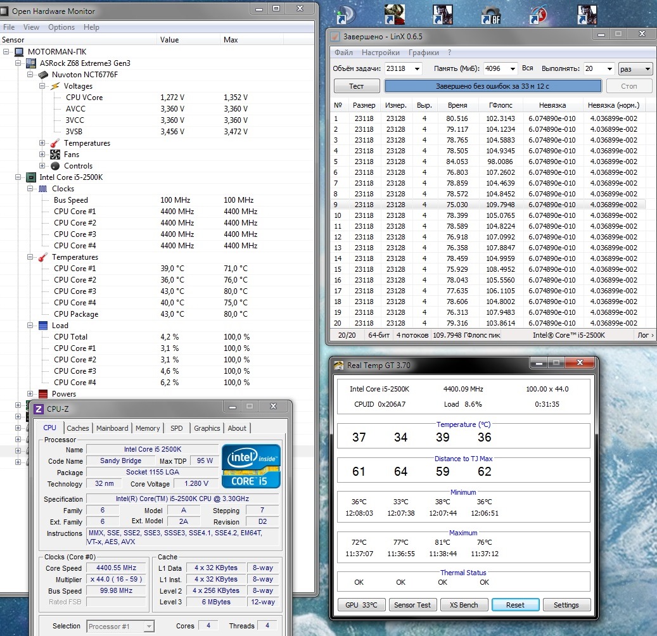Click the Тест button in LinX
Image resolution: width=657 pixels, height=636 pixels.
[x=357, y=86]
